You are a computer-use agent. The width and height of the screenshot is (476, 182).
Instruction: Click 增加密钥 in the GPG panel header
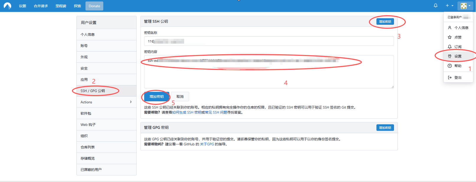click(x=385, y=128)
